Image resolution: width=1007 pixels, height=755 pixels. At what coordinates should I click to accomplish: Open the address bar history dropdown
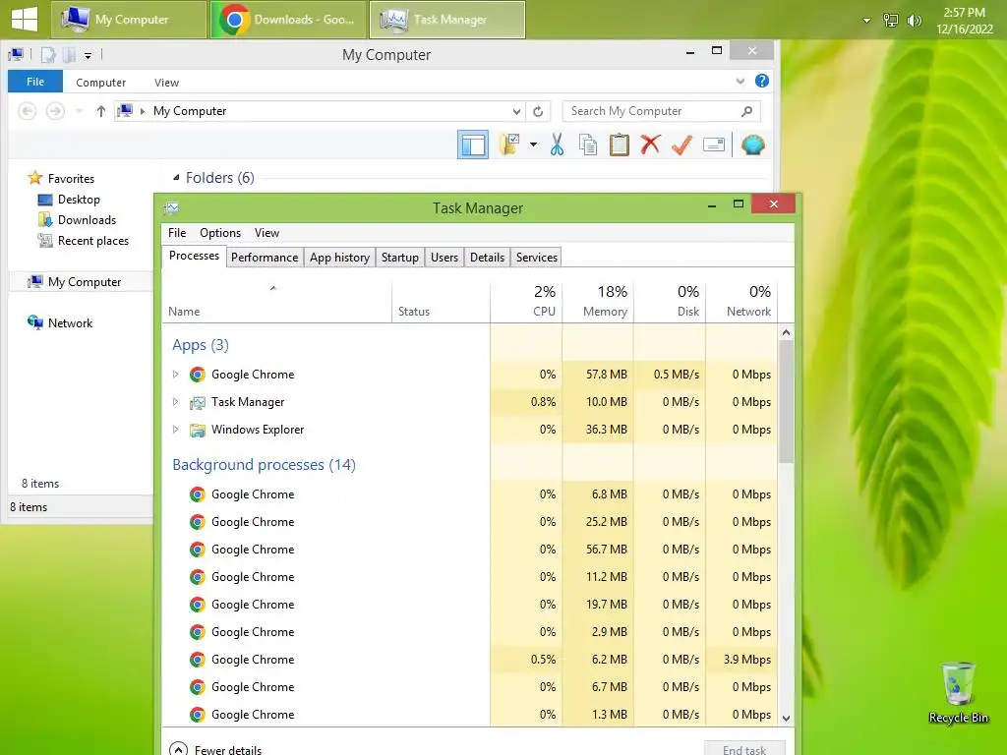[x=516, y=112]
